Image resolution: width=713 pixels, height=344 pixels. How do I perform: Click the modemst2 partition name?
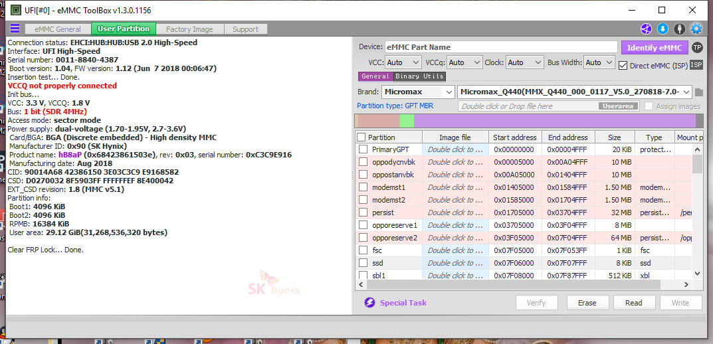point(389,199)
